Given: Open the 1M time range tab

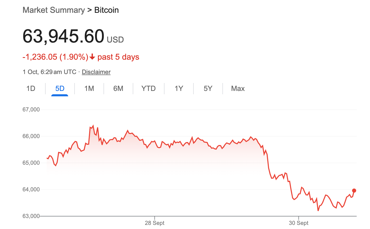Looking at the screenshot, I should tap(89, 89).
